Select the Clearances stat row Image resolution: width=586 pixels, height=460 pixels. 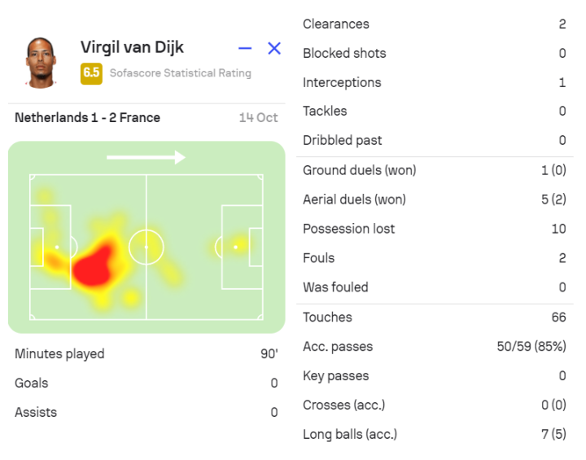[x=434, y=24]
